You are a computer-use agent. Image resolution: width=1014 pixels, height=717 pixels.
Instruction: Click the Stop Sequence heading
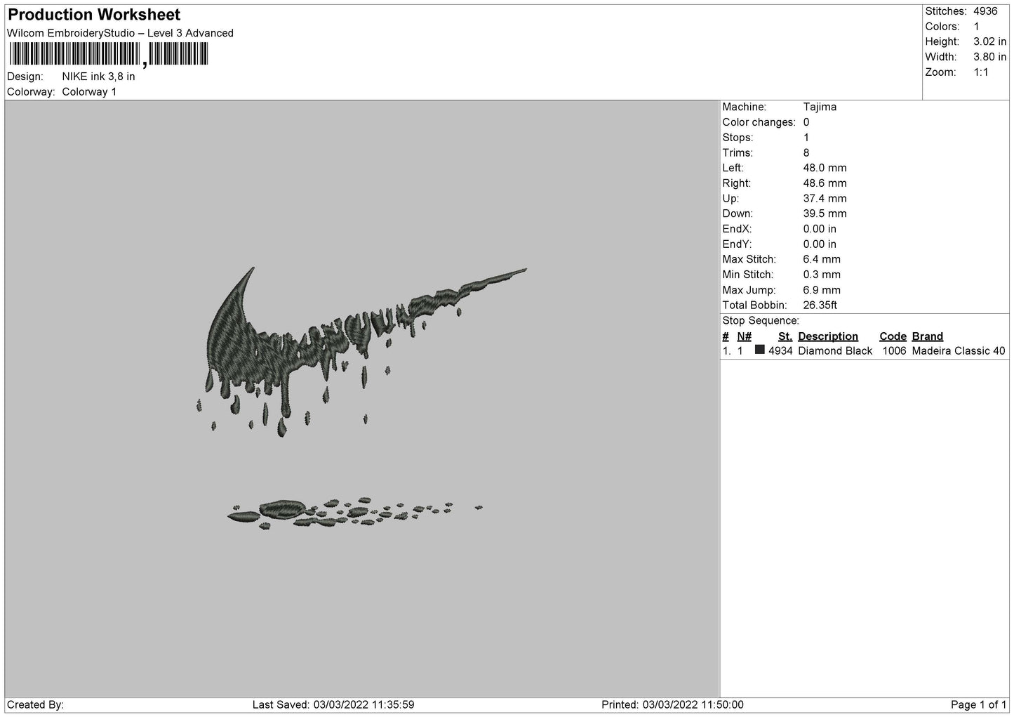tap(761, 321)
